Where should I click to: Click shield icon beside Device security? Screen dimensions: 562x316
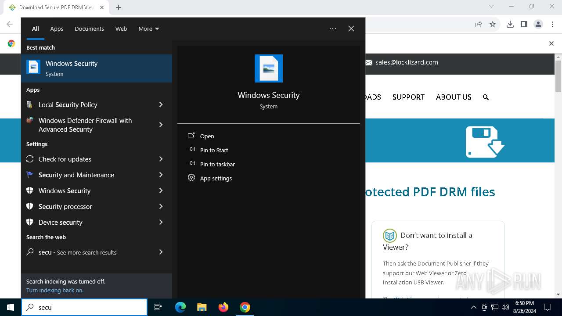pos(30,222)
